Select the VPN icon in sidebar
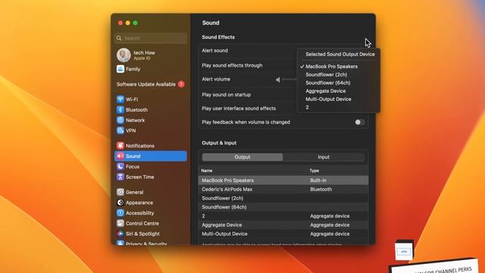 tap(120, 130)
